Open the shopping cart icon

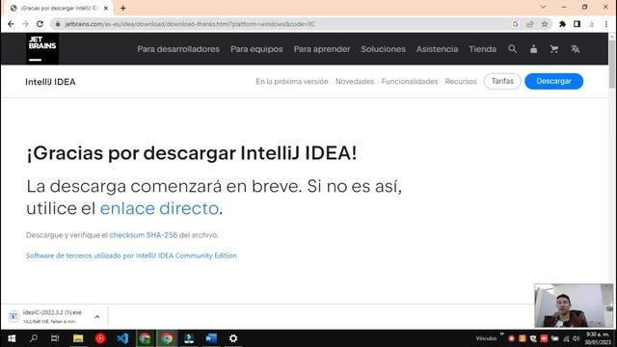point(554,49)
